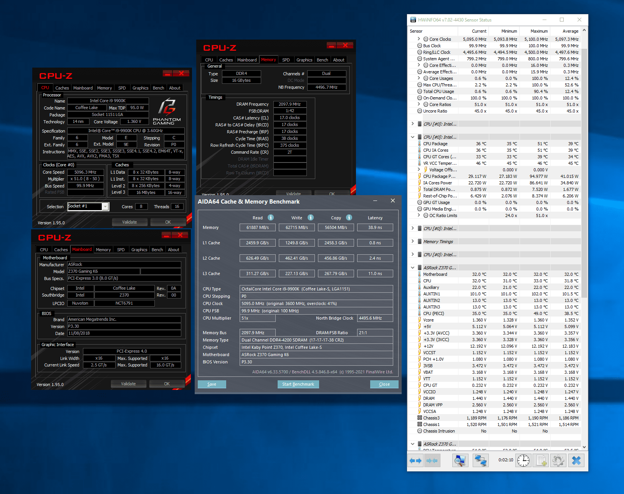624x494 pixels.
Task: Open About tab in CPU-Z CPU window
Action: [175, 88]
